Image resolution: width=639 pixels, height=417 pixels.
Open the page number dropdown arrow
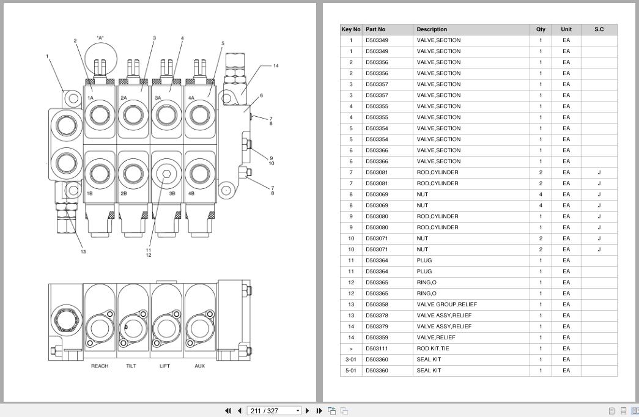tap(298, 411)
